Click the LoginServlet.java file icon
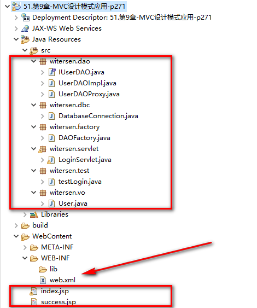The width and height of the screenshot is (257, 308). tap(51, 160)
